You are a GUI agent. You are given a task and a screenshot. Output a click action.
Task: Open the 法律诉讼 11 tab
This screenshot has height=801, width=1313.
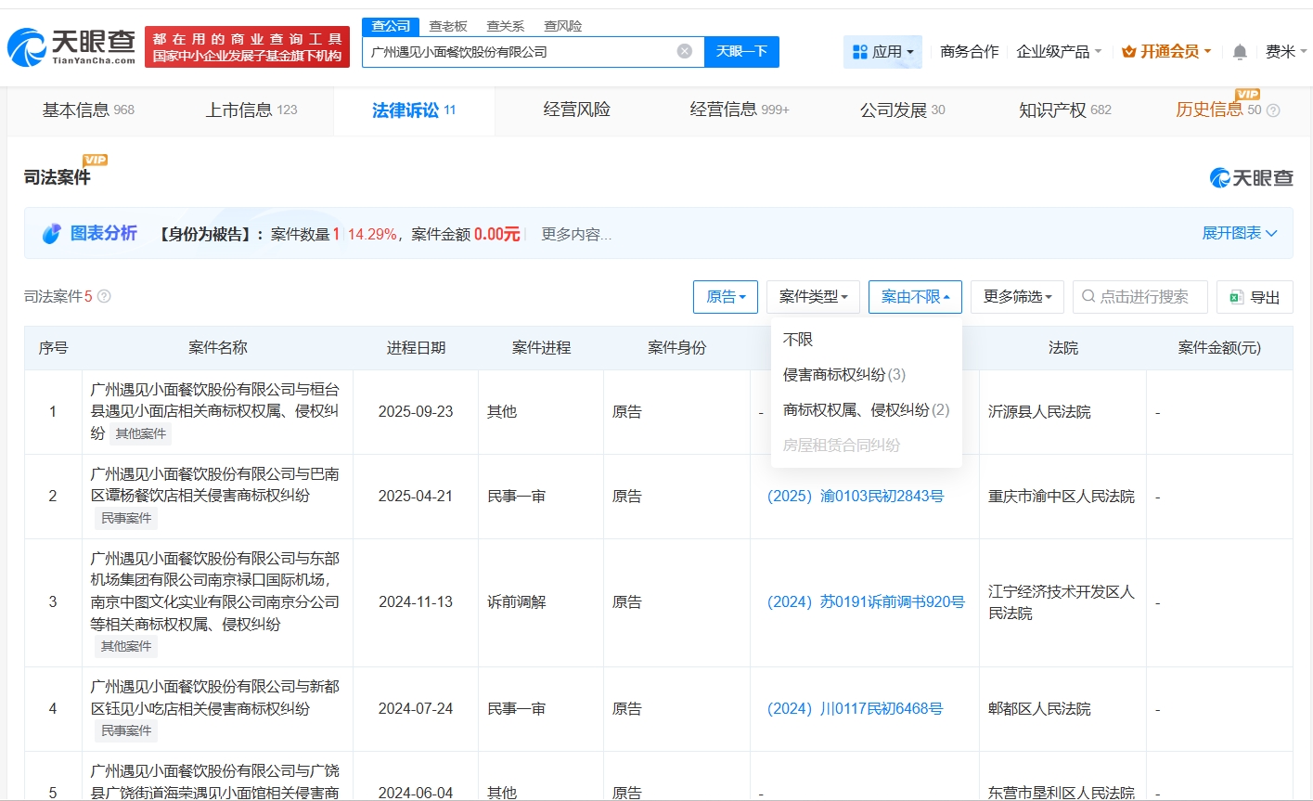pos(414,110)
